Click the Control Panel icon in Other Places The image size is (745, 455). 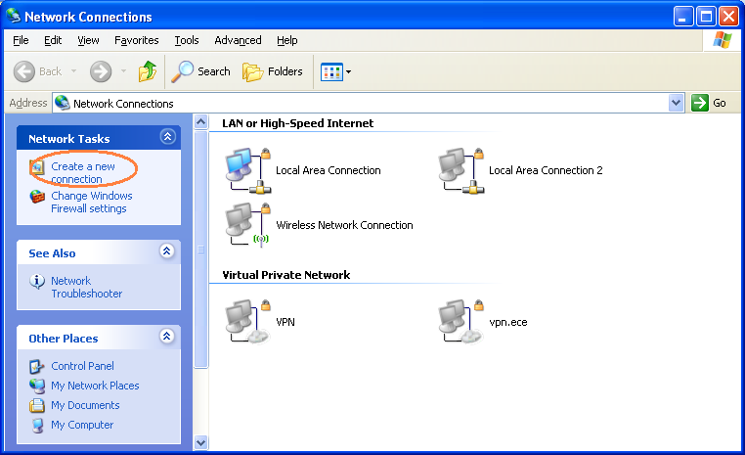pyautogui.click(x=36, y=367)
